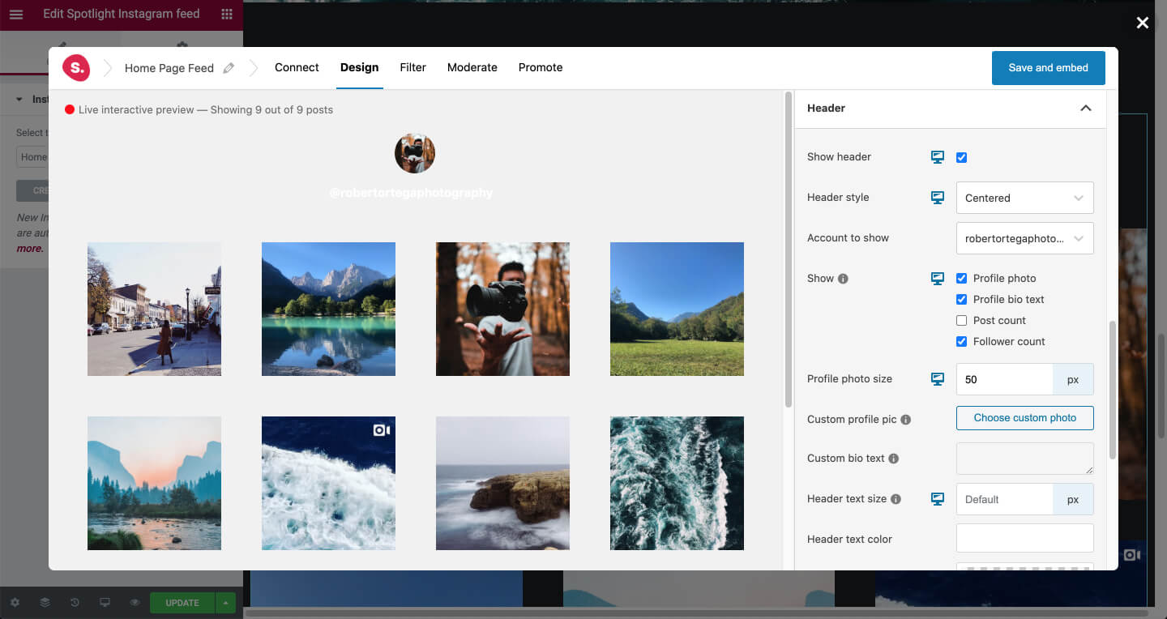The image size is (1167, 619).
Task: Open Responsive mode monitor icon
Action: [x=105, y=603]
